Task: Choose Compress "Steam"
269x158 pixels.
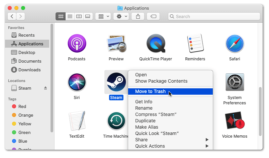Action: (170, 114)
